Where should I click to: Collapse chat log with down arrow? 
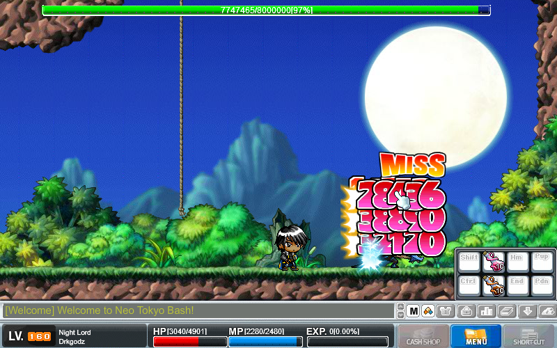[400, 315]
